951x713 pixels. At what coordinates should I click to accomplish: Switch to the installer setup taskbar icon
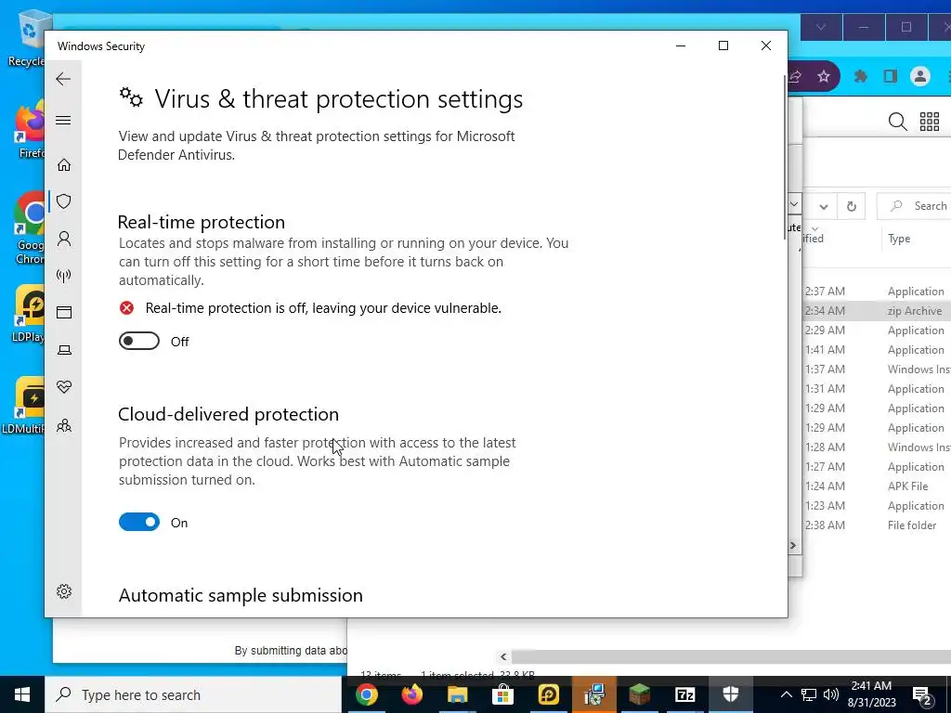click(593, 694)
